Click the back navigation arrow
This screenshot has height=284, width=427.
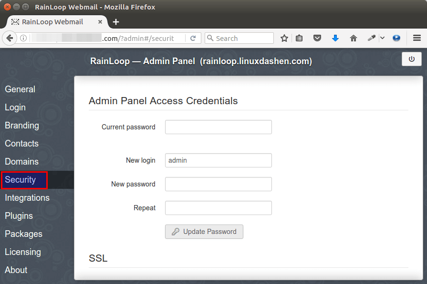pos(9,39)
